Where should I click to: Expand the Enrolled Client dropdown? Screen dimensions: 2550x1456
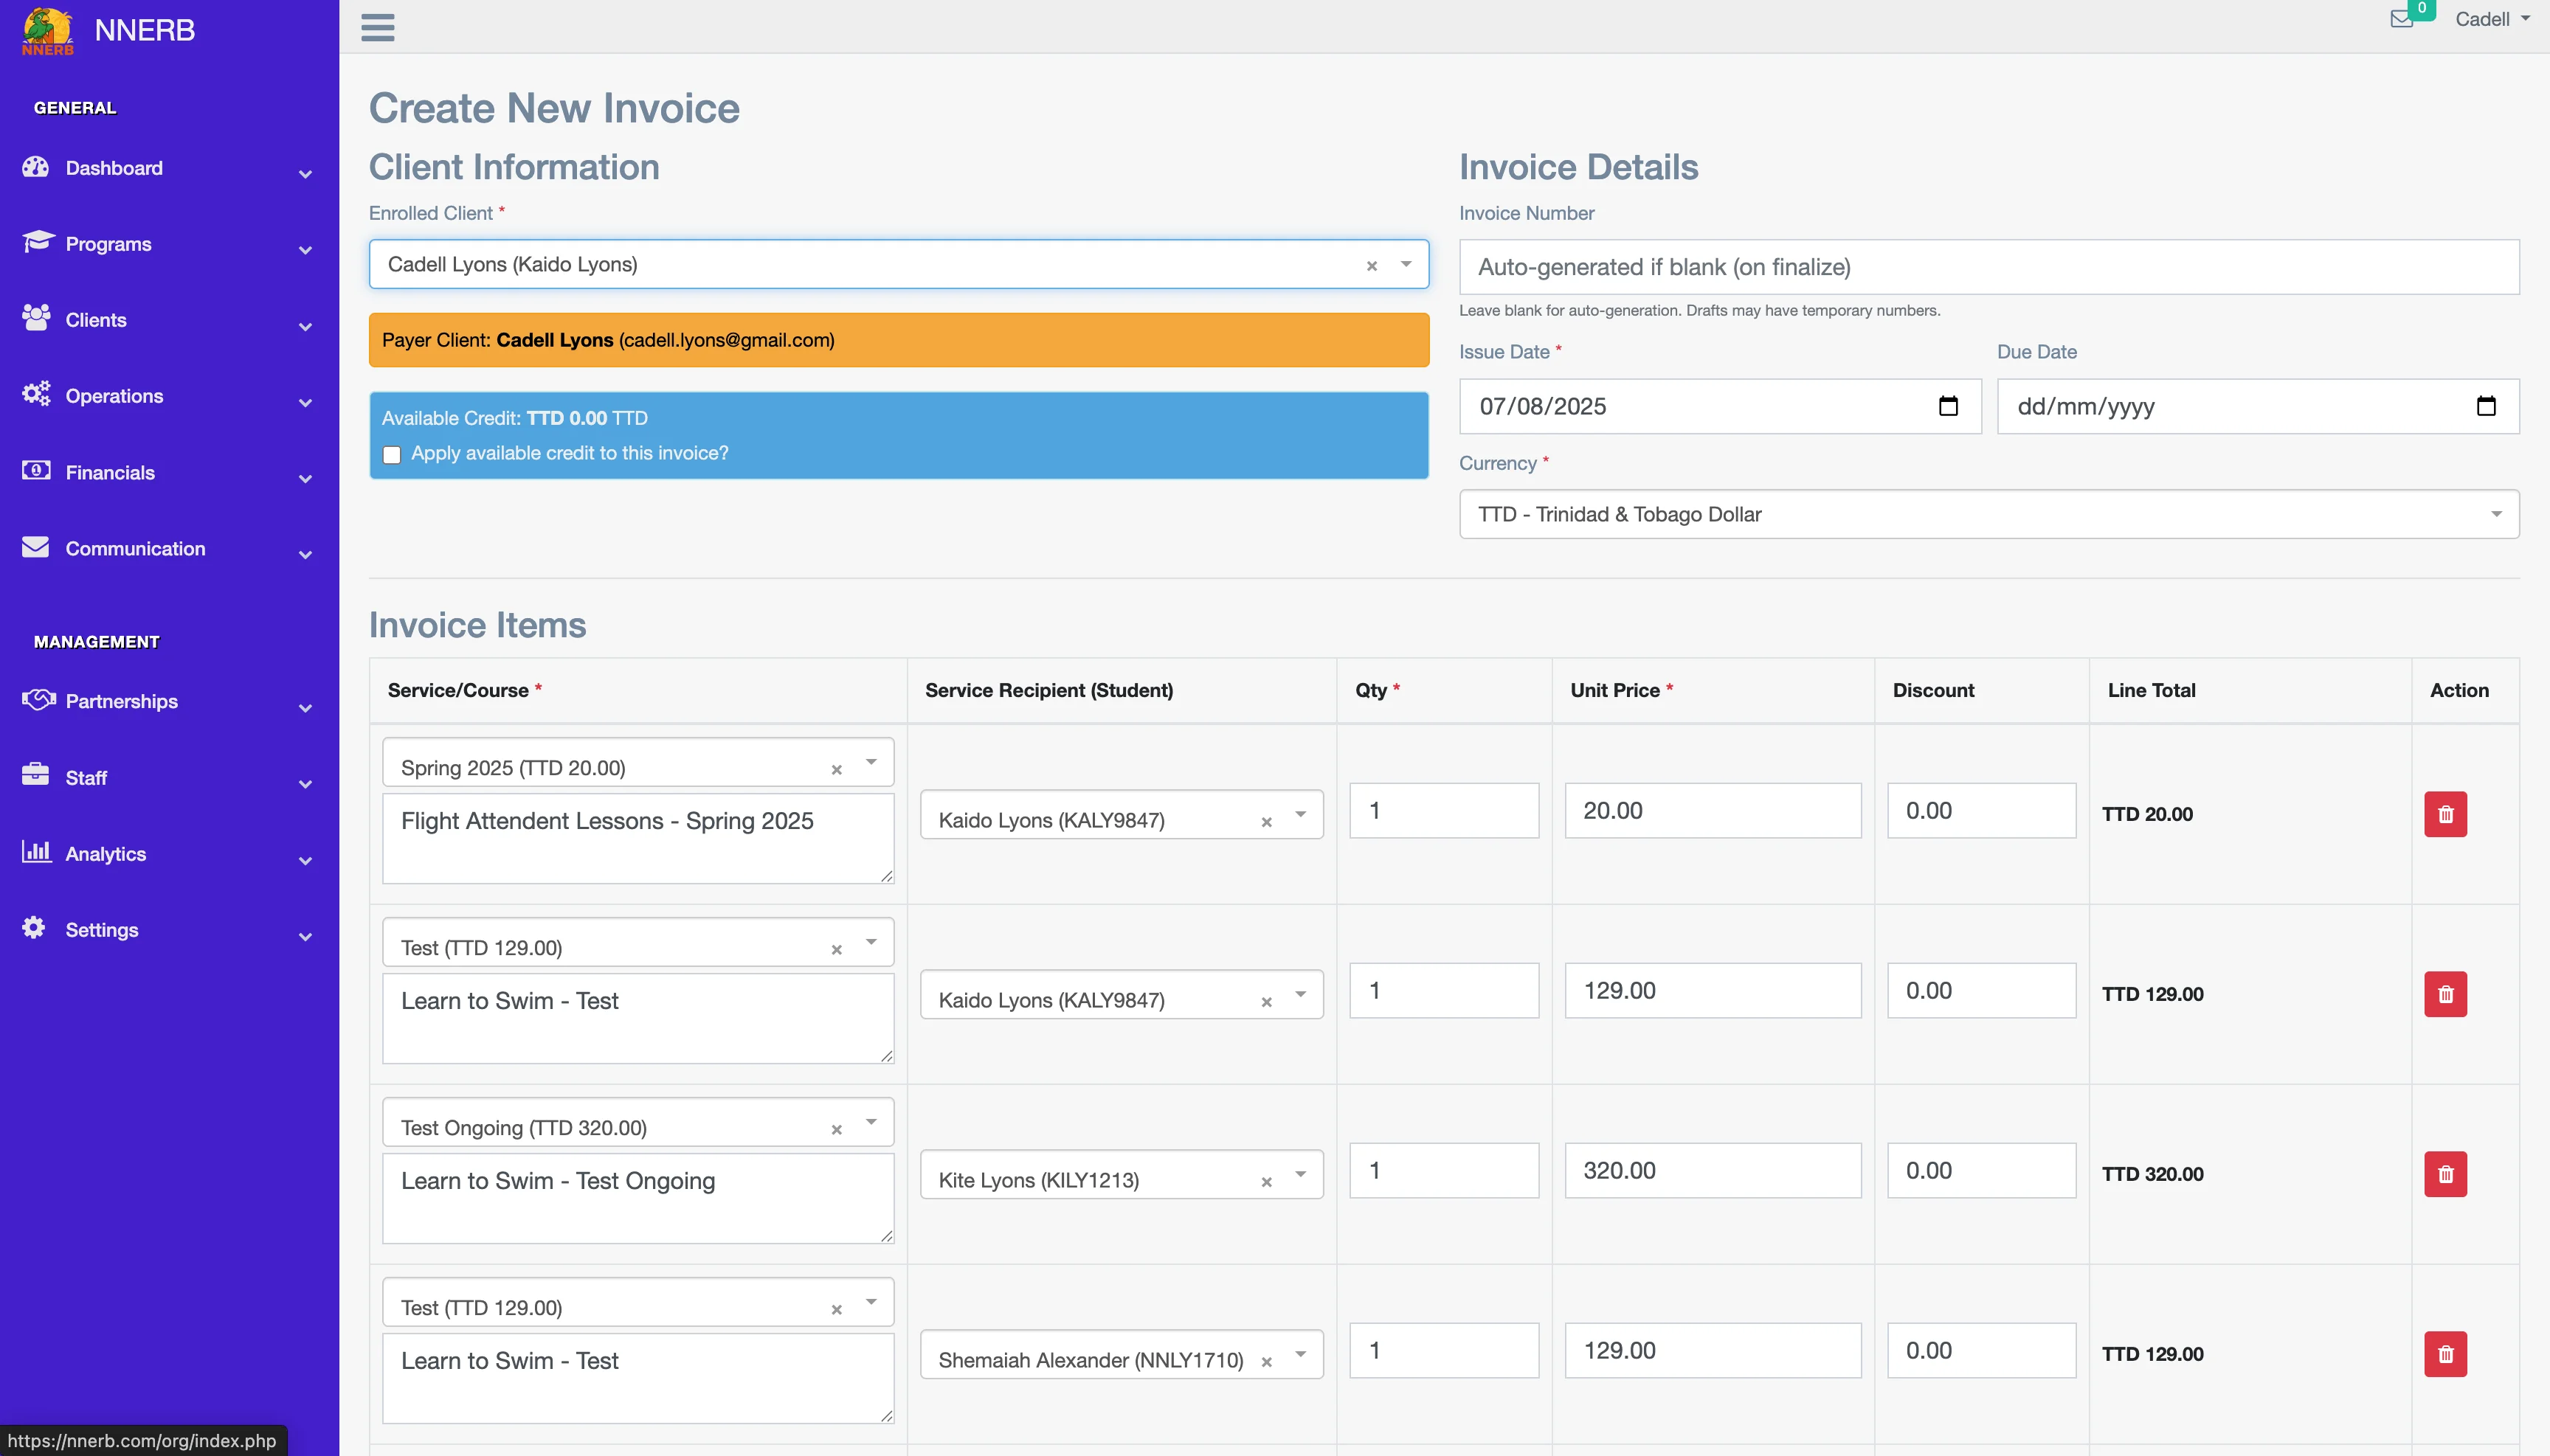[x=1406, y=264]
